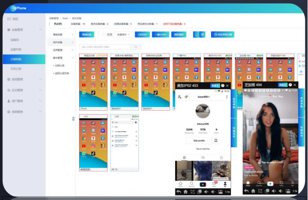Click the device search input field
This screenshot has width=308, height=200.
pos(105,47)
